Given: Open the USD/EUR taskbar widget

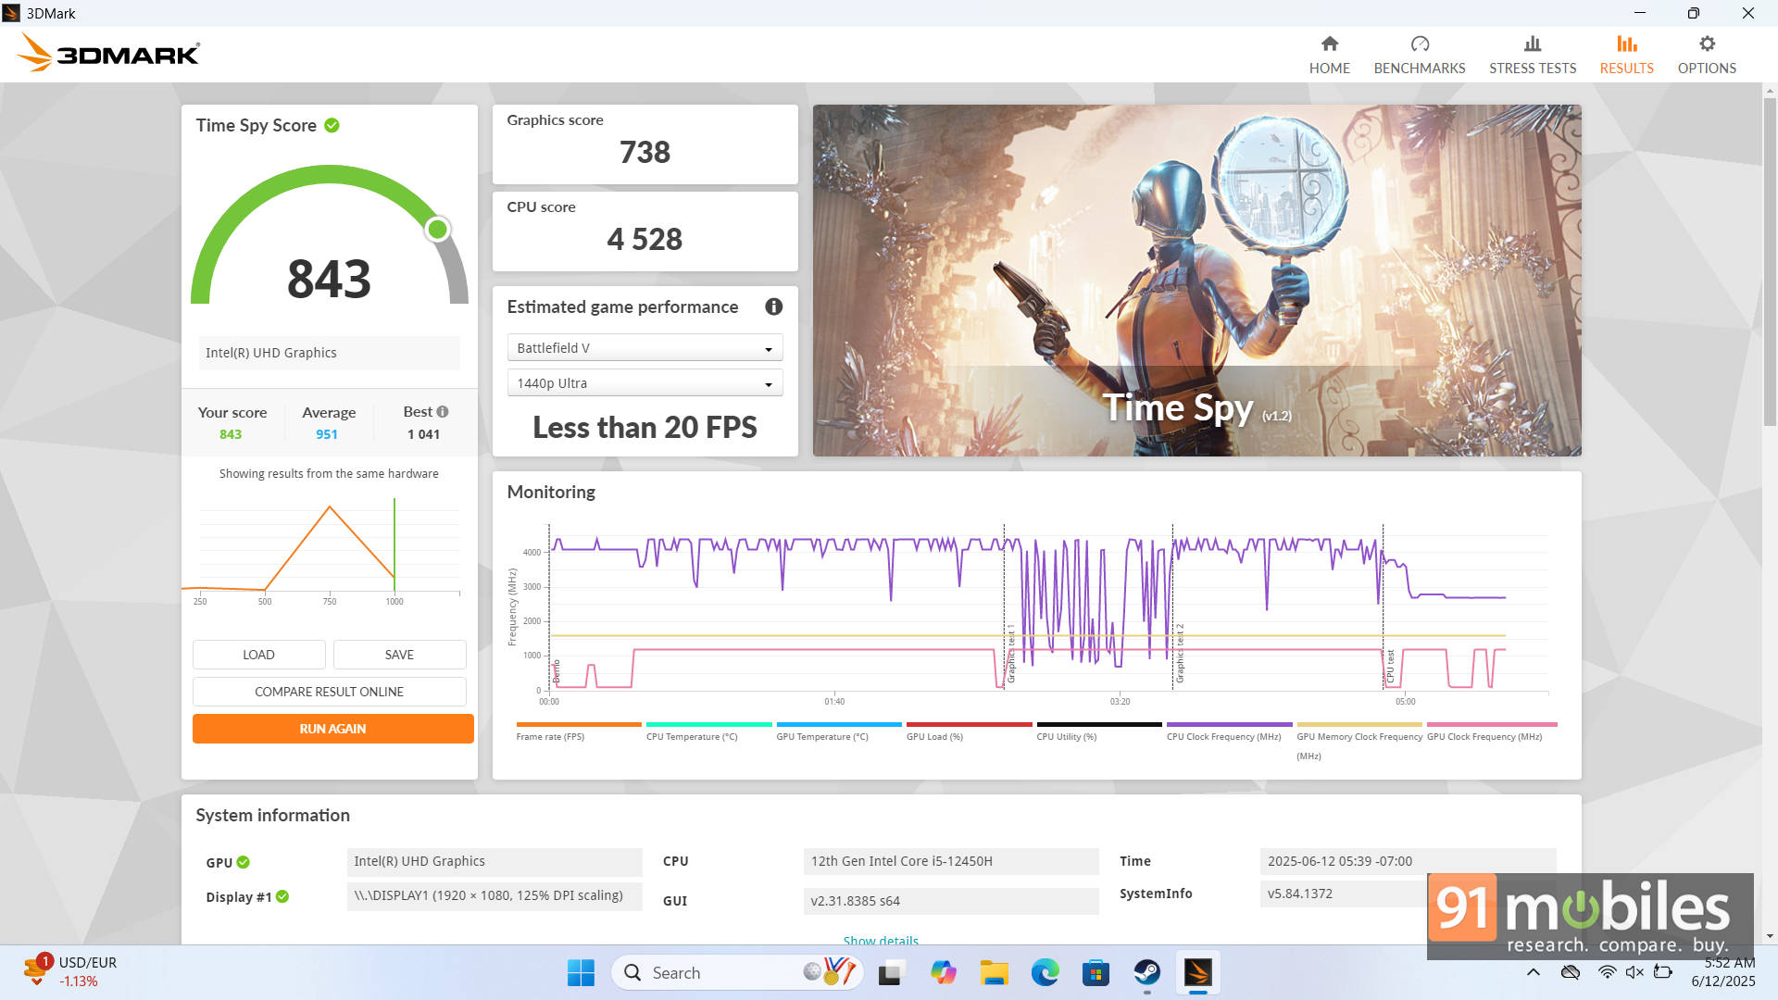Looking at the screenshot, I should tap(72, 971).
